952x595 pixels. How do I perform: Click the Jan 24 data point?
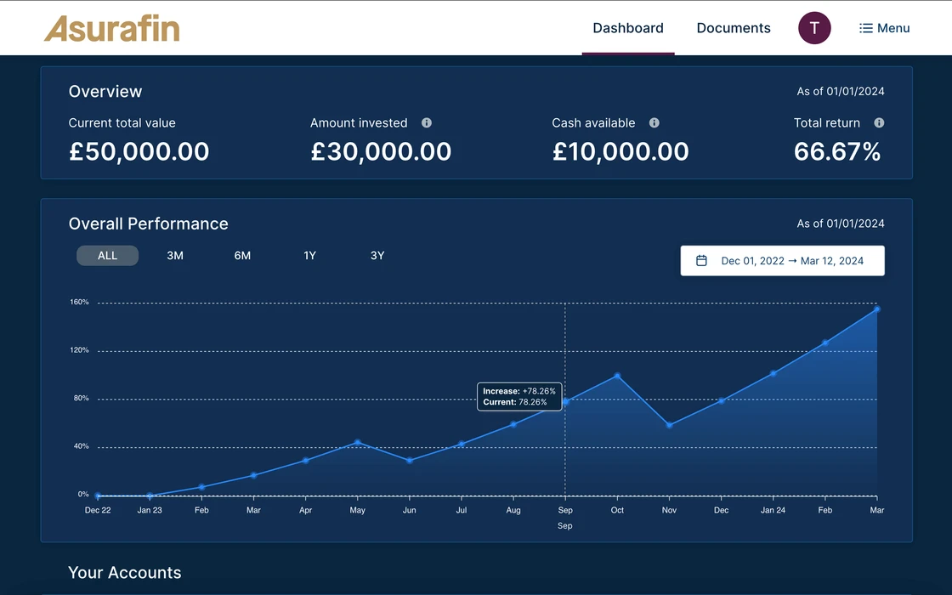click(773, 373)
